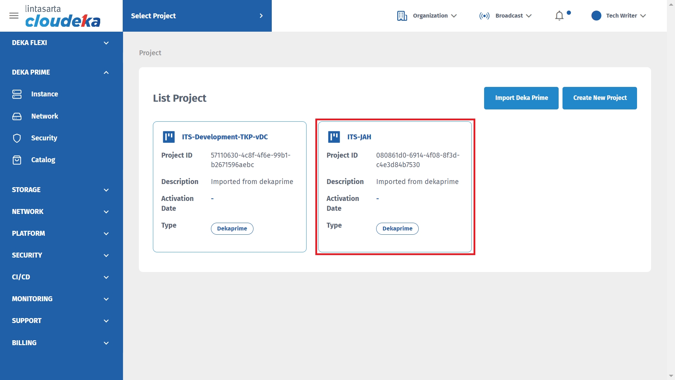Open the Select Project selector
675x380 pixels.
pyautogui.click(x=197, y=16)
